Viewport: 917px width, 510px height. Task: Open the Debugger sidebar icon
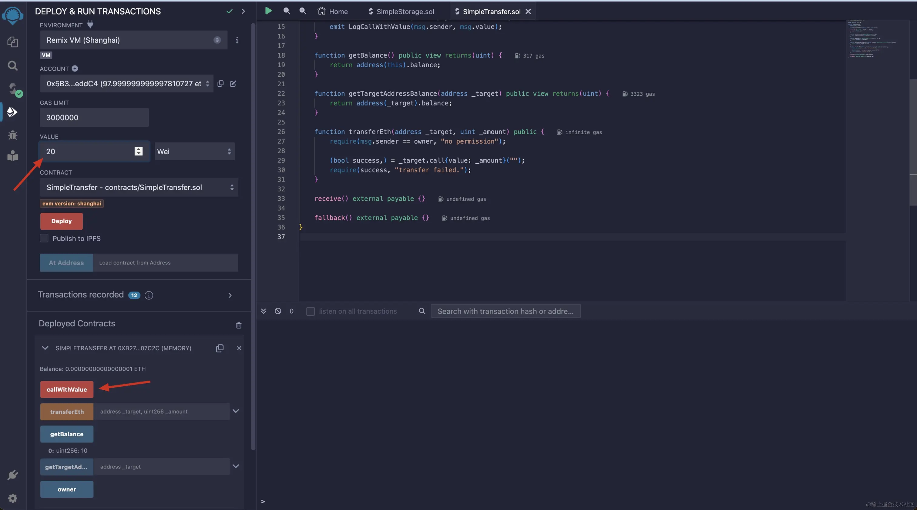tap(12, 135)
